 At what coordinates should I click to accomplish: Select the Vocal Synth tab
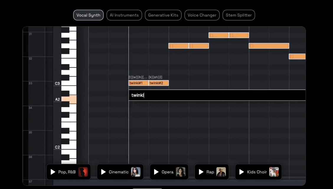(88, 15)
